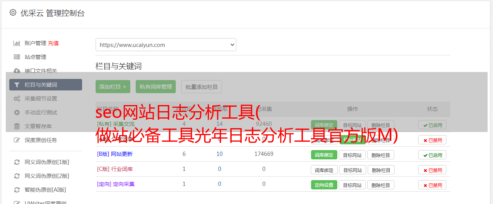The image size is (493, 204).
Task: Toggle 已禁用 status for 定向采集 row
Action: (x=432, y=185)
